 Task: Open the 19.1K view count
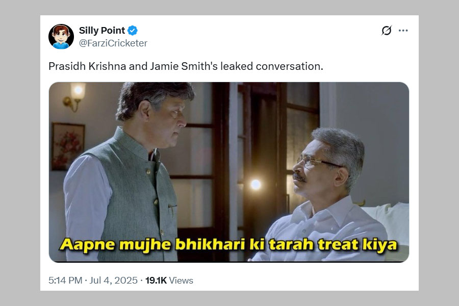click(x=156, y=280)
